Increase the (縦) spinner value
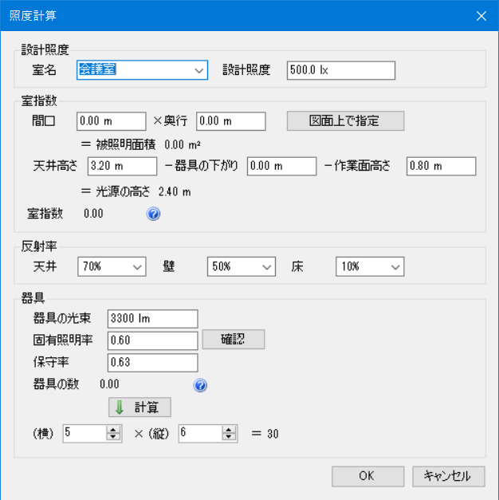 (229, 430)
